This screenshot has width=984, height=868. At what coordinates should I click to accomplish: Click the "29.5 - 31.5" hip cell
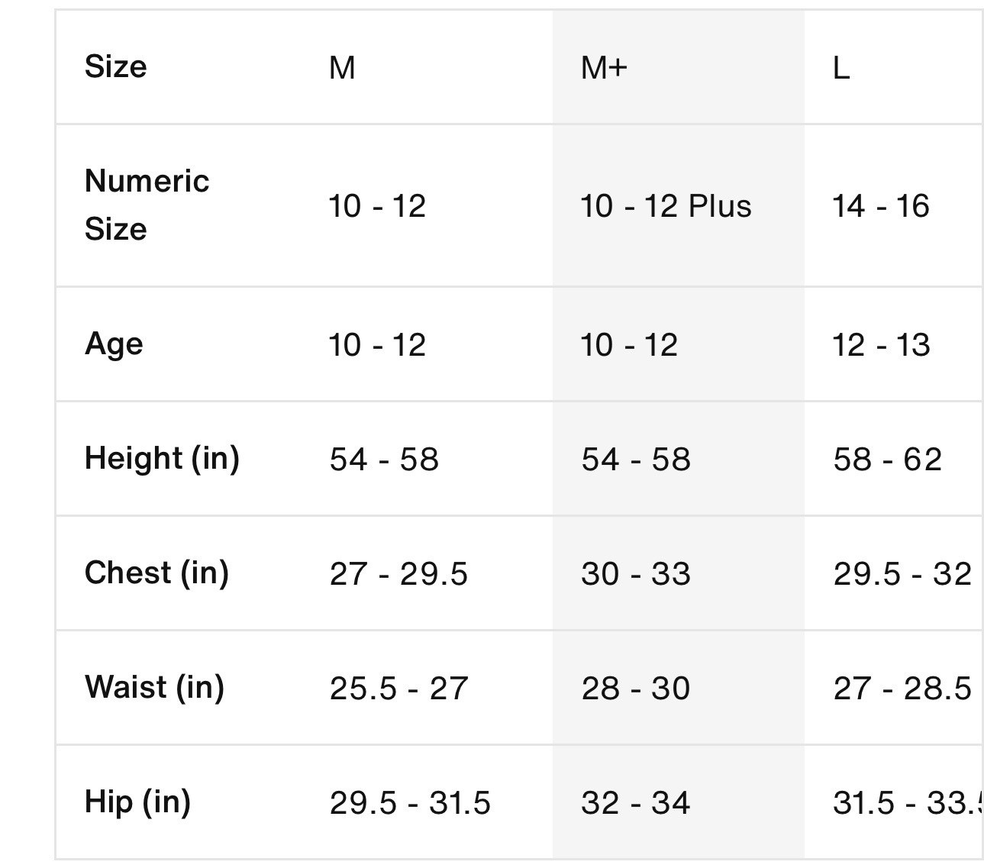[410, 803]
